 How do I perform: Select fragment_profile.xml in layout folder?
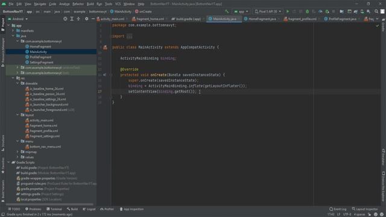tap(43, 131)
